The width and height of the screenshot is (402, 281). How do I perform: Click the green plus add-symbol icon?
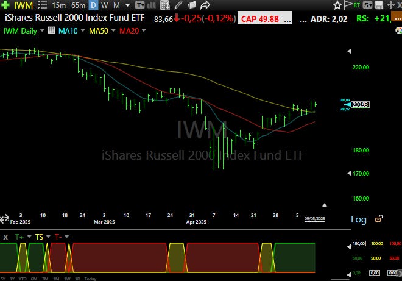tap(5, 5)
